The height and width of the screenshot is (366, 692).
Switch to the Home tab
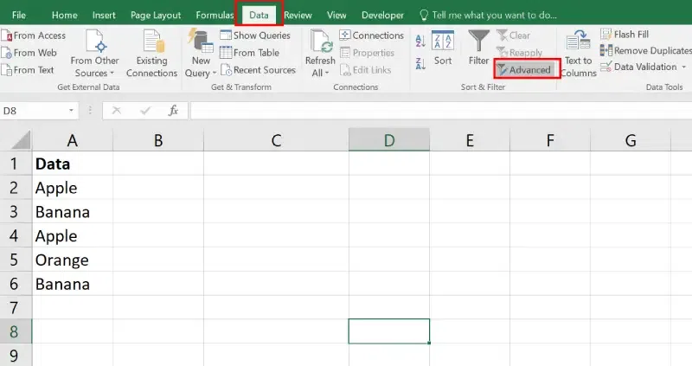coord(64,15)
